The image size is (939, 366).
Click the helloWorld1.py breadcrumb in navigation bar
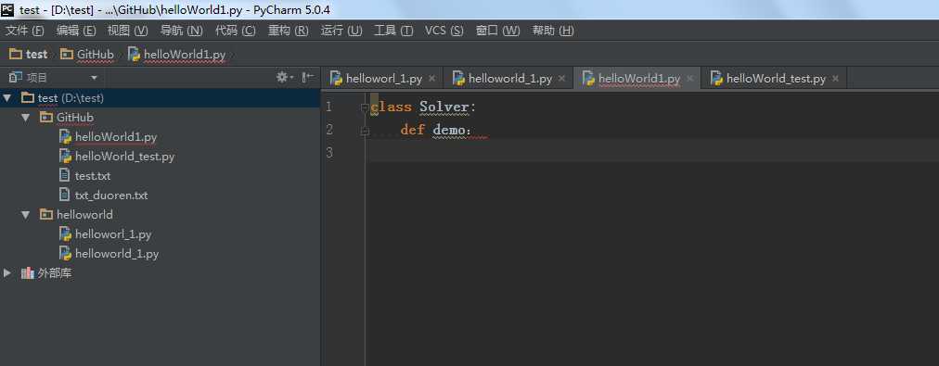(x=177, y=55)
